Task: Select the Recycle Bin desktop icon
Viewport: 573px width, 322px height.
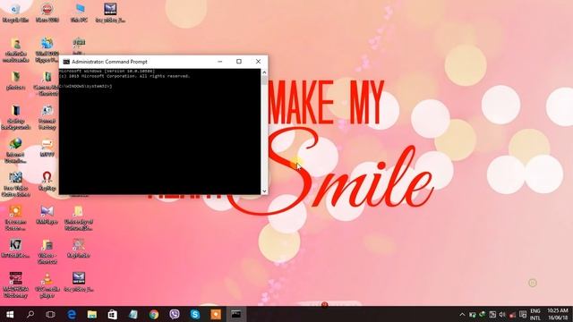Action: (x=15, y=13)
